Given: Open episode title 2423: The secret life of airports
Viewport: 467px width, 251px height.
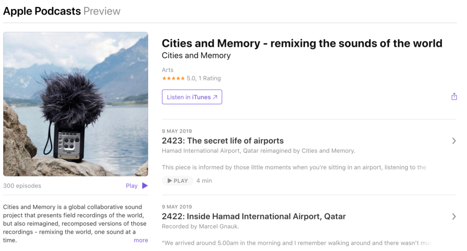Looking at the screenshot, I should click(x=223, y=141).
